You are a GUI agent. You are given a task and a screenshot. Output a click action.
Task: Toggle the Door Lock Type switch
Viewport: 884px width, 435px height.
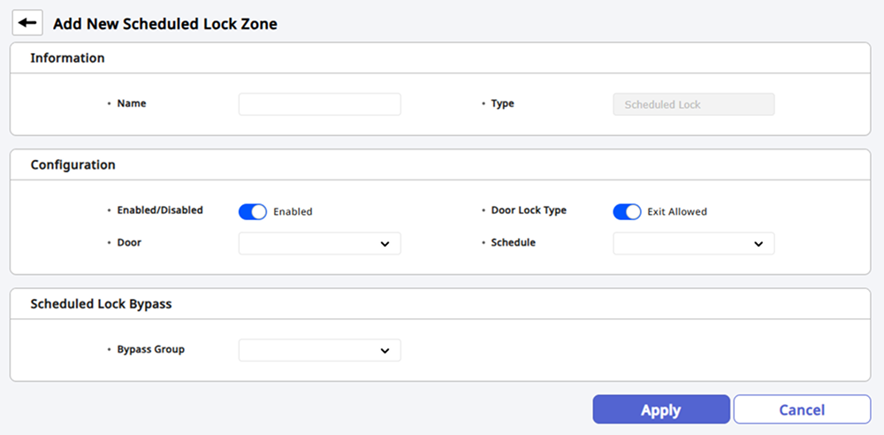(627, 212)
